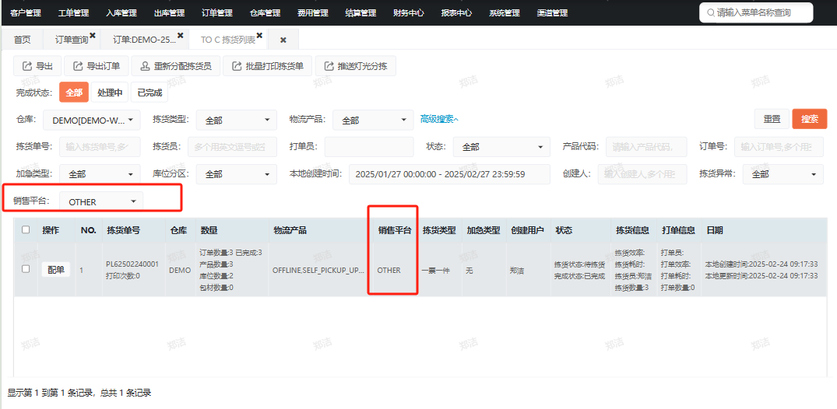
Task: Click the 配单 button in the first row
Action: point(56,270)
